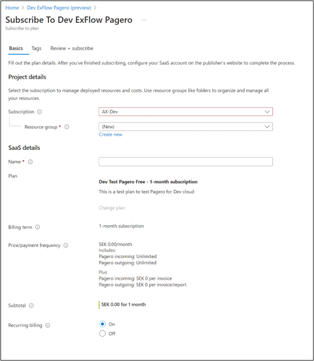Viewport: 314px width, 361px height.
Task: Click the Name field info icon
Action: tap(30, 162)
